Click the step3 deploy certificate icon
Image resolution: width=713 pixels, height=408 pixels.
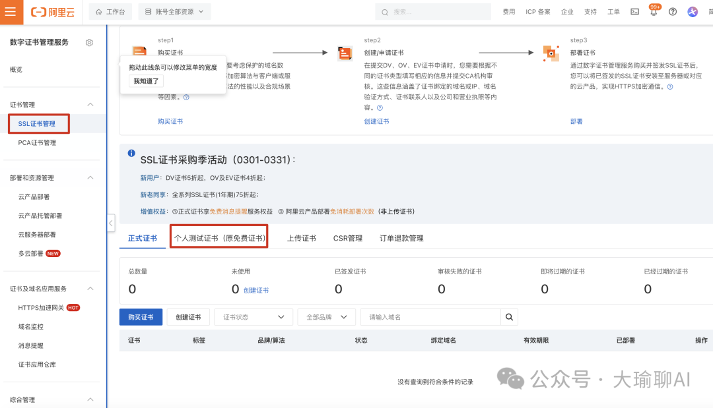551,53
